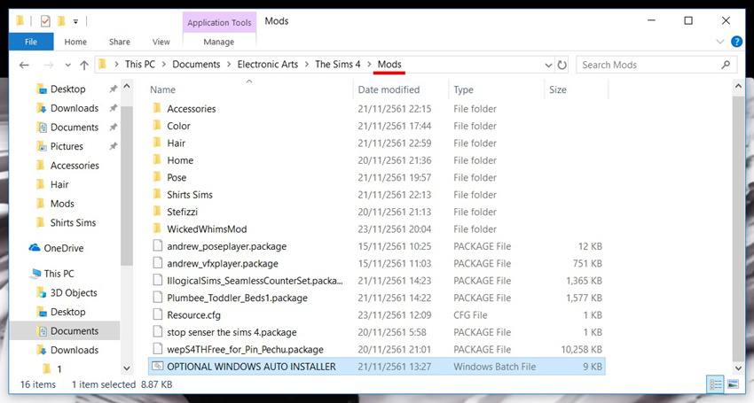
Task: Open Desktop under This PC
Action: 67,313
